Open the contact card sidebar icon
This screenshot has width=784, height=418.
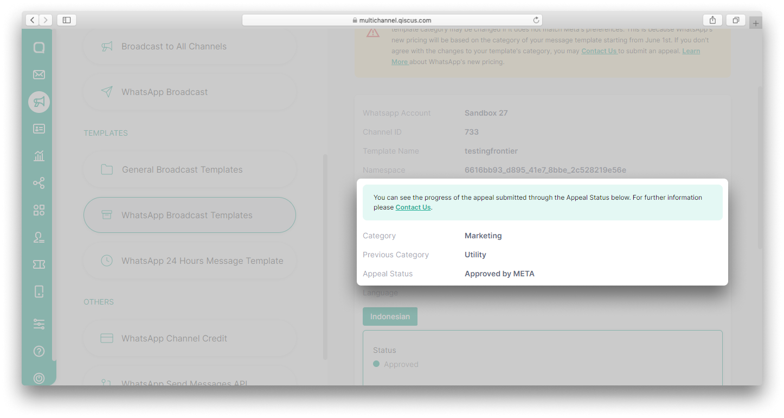(x=39, y=129)
